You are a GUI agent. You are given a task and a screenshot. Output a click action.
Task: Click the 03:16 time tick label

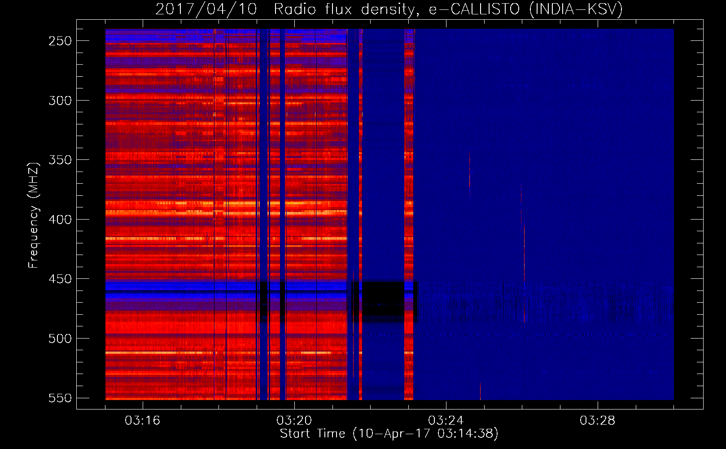(143, 420)
